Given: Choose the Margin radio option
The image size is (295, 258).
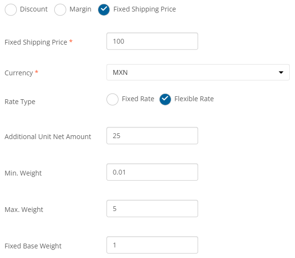Looking at the screenshot, I should (60, 10).
